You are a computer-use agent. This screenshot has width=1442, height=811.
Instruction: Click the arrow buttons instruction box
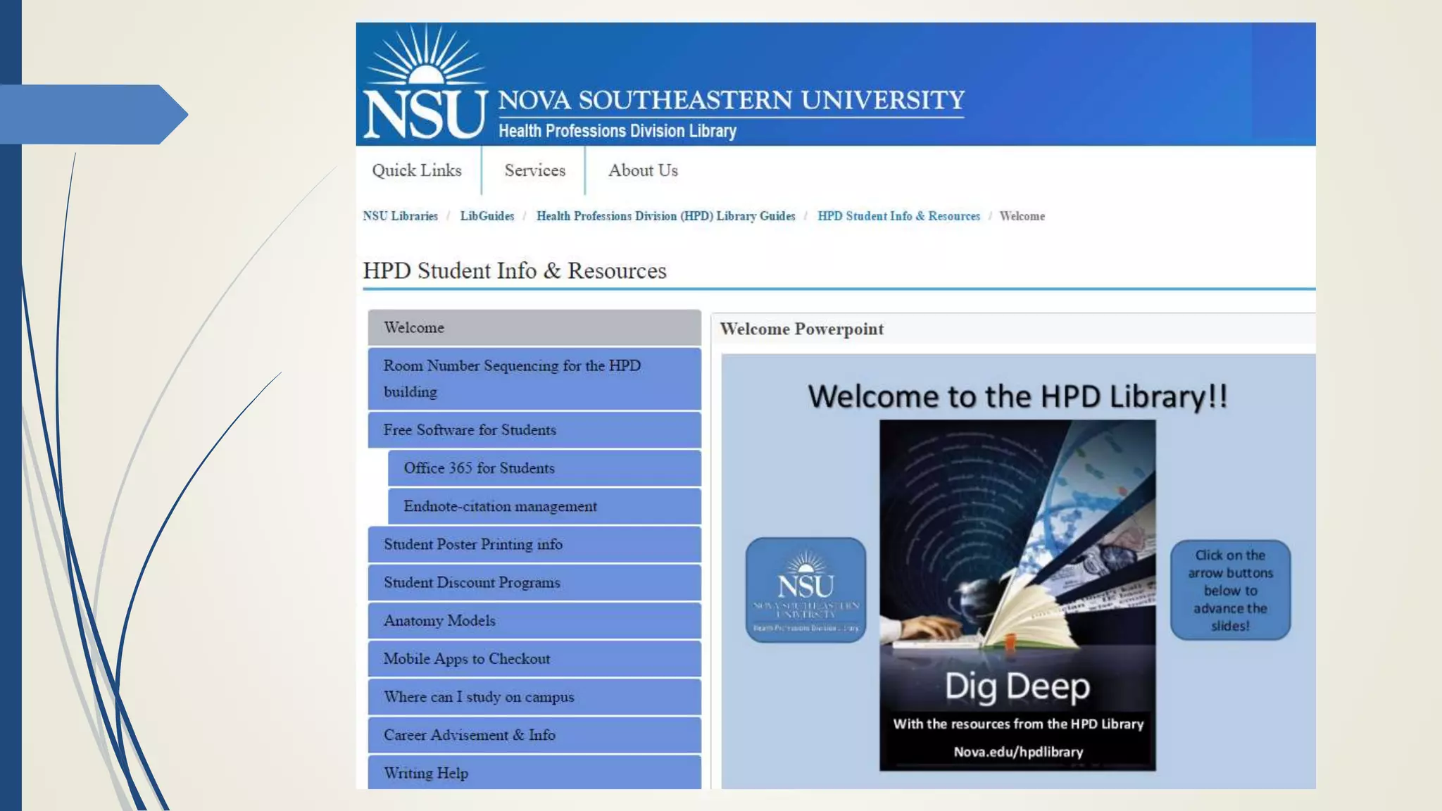pos(1230,590)
